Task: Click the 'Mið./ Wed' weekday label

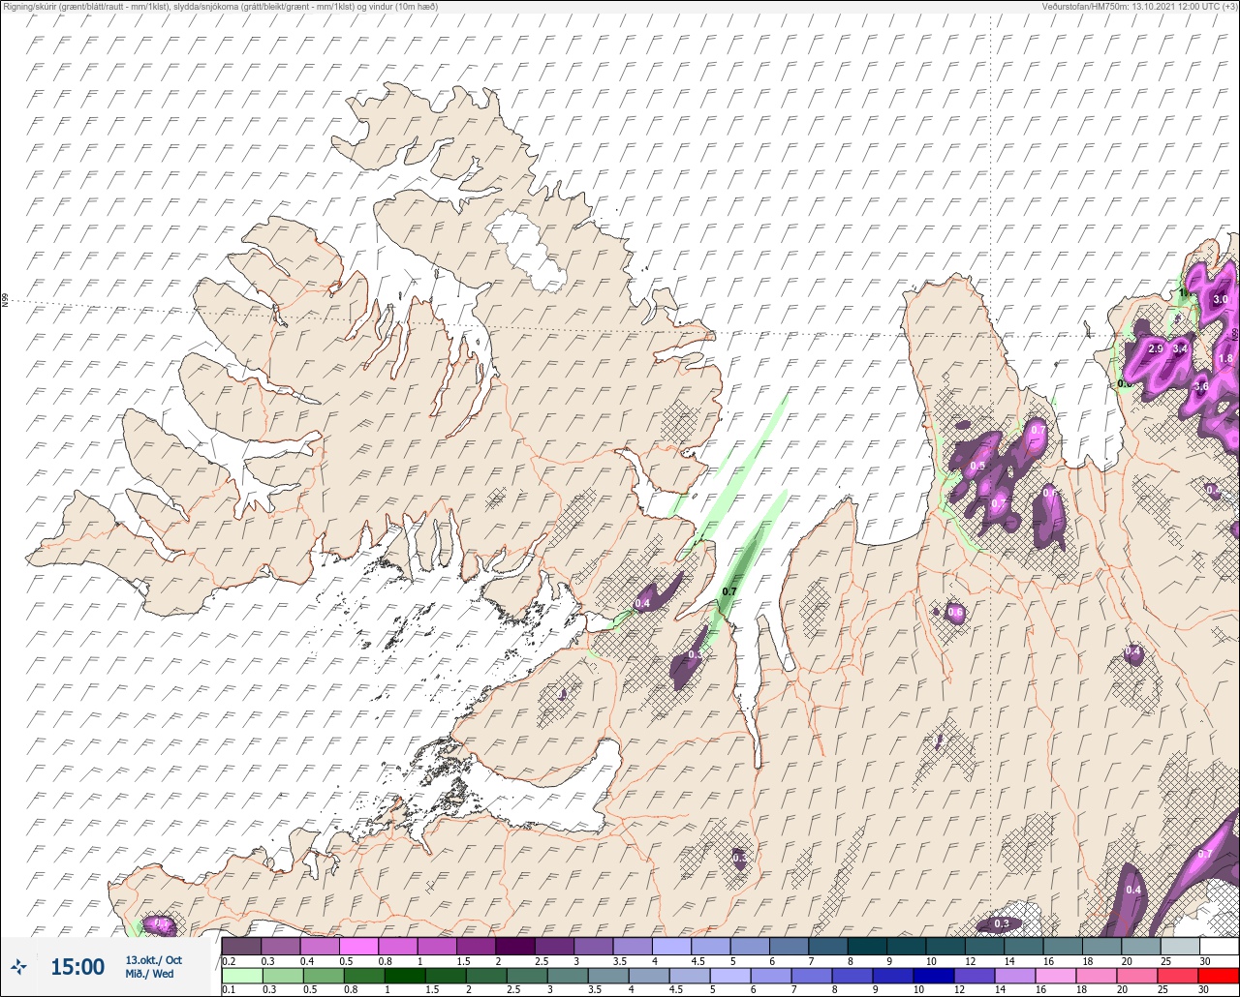Action: (x=149, y=974)
